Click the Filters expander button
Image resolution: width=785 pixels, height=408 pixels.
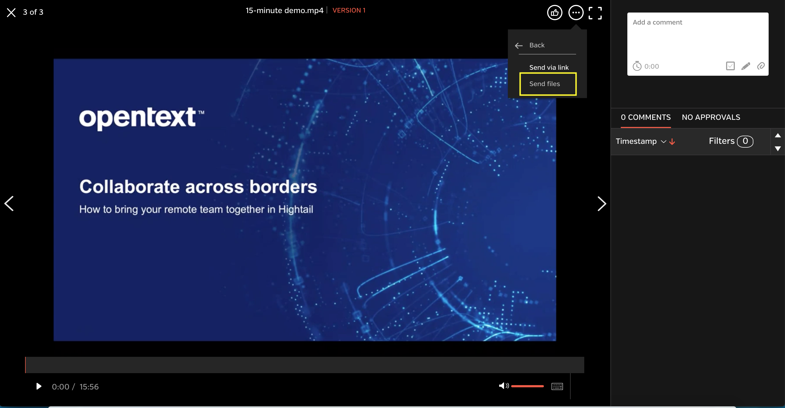(730, 141)
